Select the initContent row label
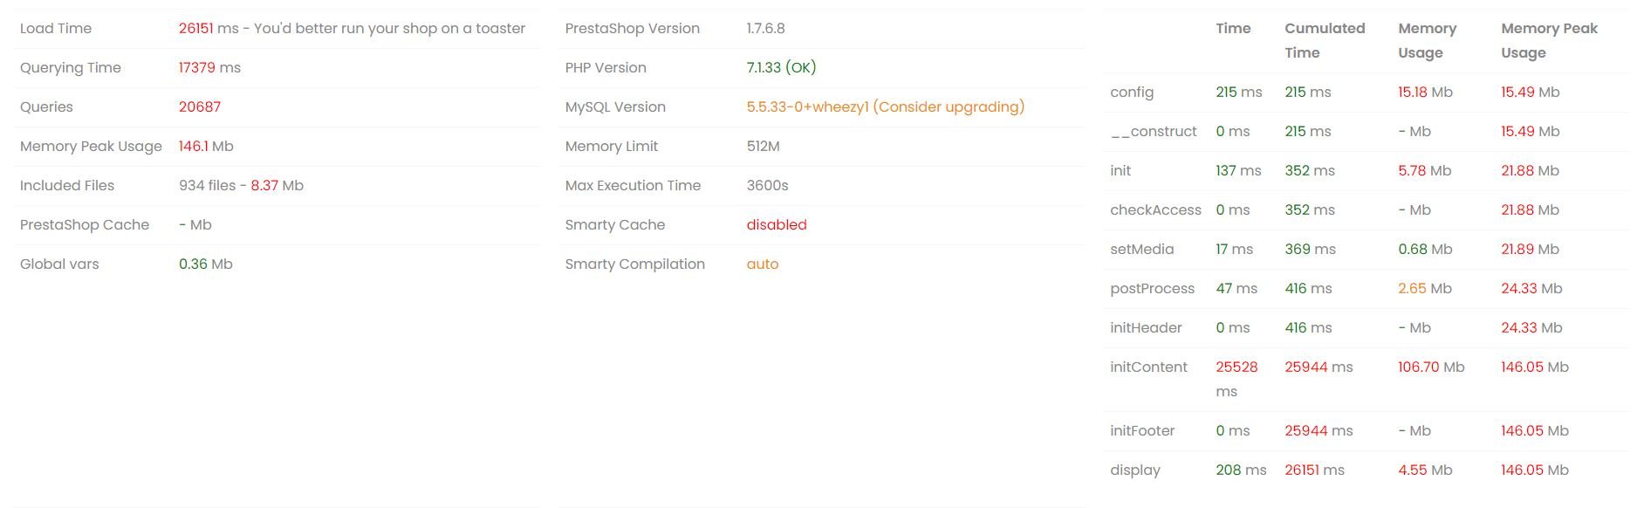Image resolution: width=1637 pixels, height=508 pixels. (1148, 367)
